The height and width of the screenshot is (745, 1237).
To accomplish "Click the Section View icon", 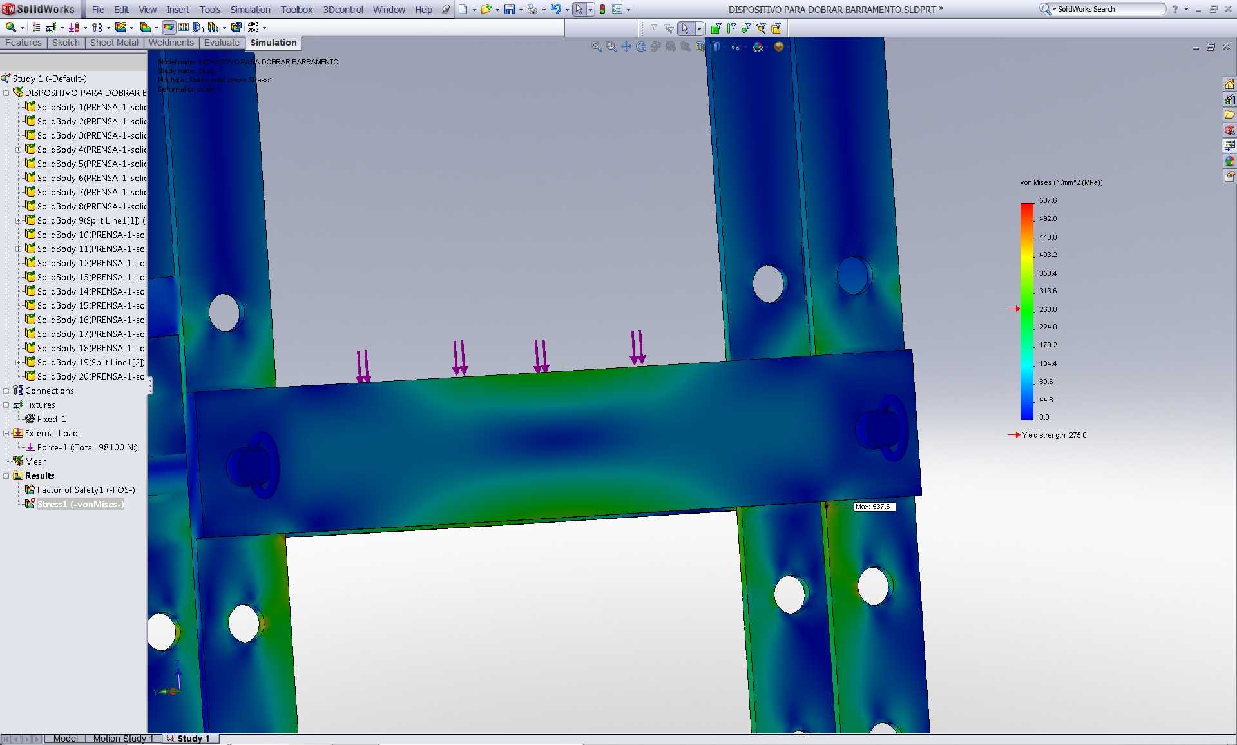I will click(x=700, y=46).
